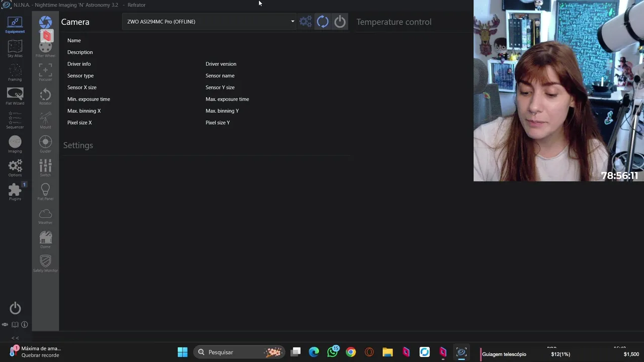Open the Imaging section

15,144
